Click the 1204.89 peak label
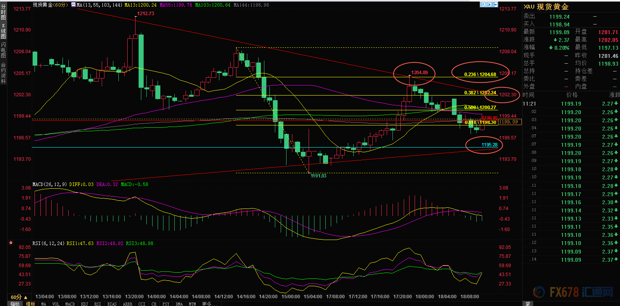The width and height of the screenshot is (620, 306). [419, 73]
